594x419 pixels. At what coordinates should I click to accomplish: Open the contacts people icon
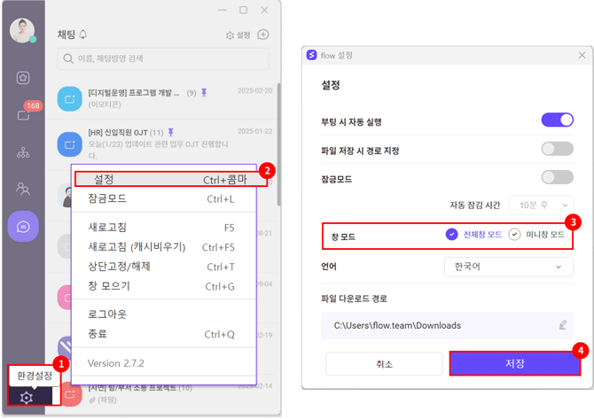[x=23, y=188]
